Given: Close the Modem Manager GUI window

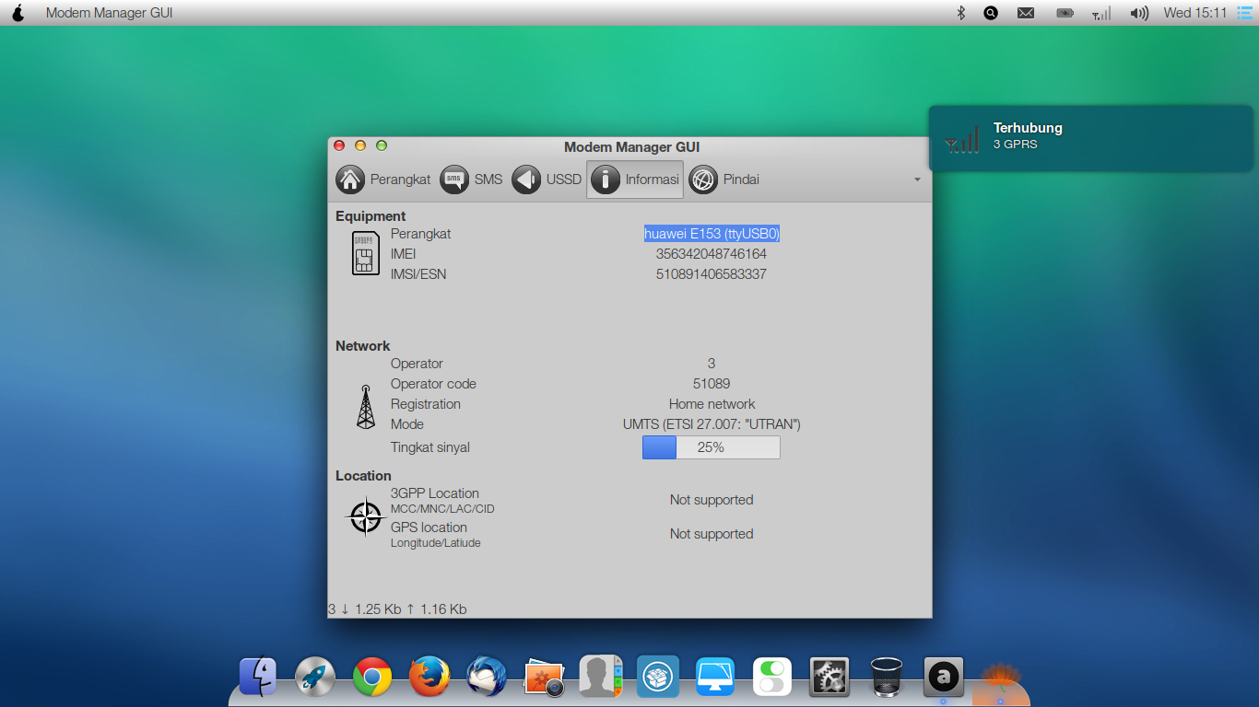Looking at the screenshot, I should 339,145.
